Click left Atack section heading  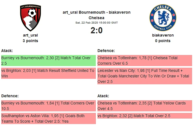click(x=7, y=51)
